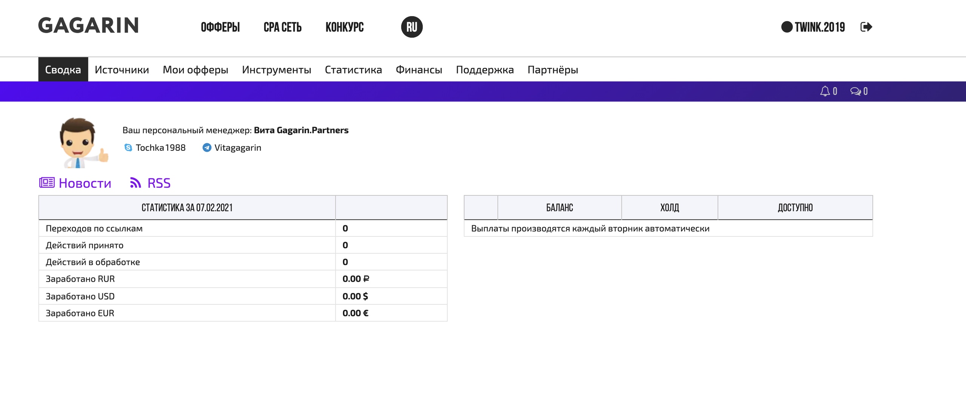Click the logout arrow icon

[x=866, y=27]
